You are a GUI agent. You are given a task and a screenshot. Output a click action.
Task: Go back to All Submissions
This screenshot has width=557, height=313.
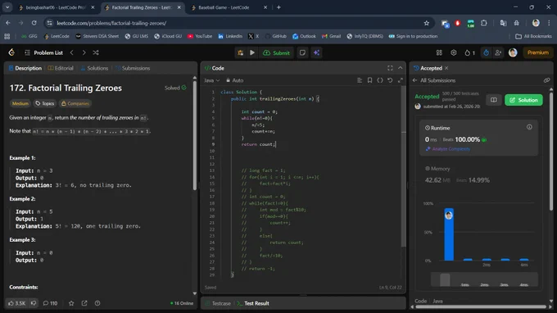tap(434, 80)
